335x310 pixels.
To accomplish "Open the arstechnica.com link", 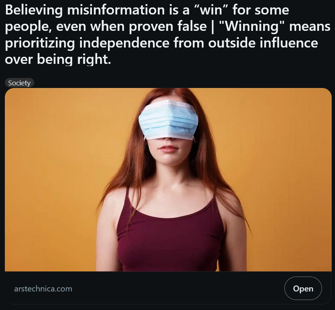I will [x=43, y=289].
